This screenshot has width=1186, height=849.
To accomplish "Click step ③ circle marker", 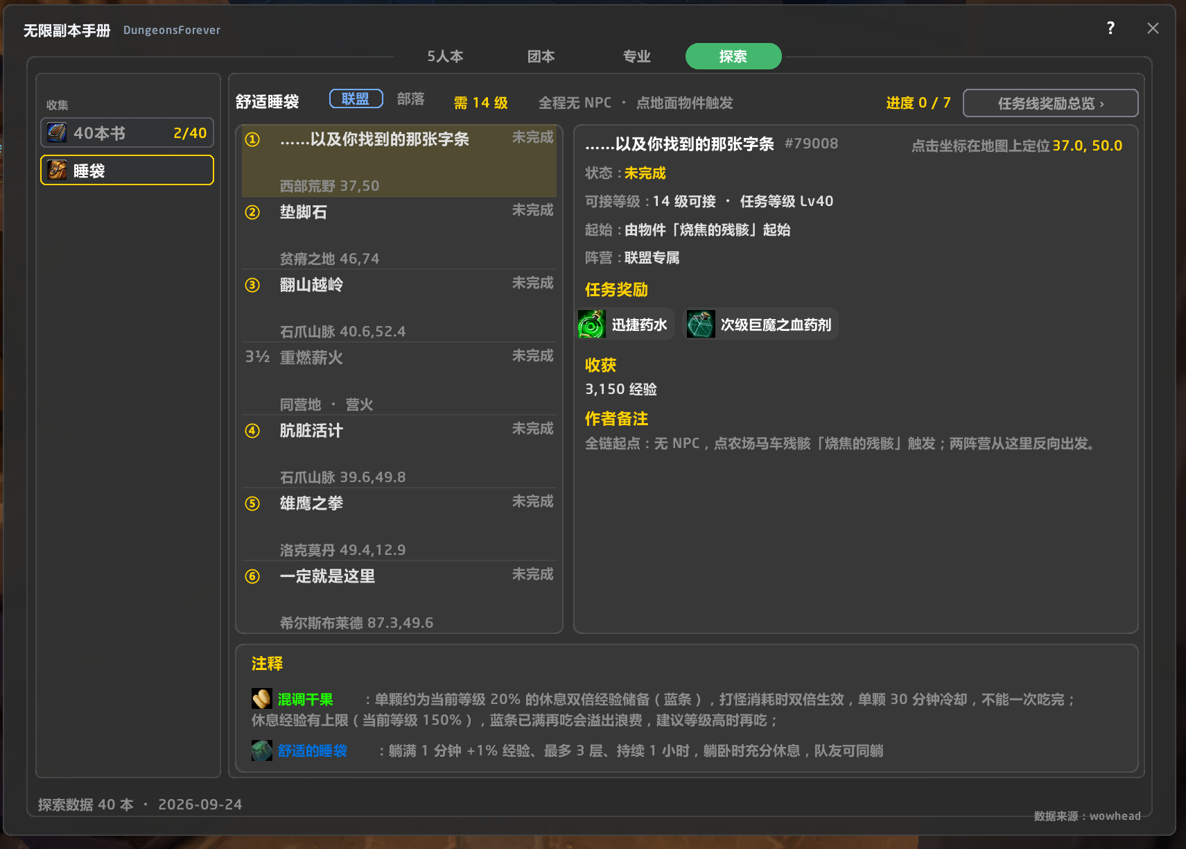I will [252, 285].
